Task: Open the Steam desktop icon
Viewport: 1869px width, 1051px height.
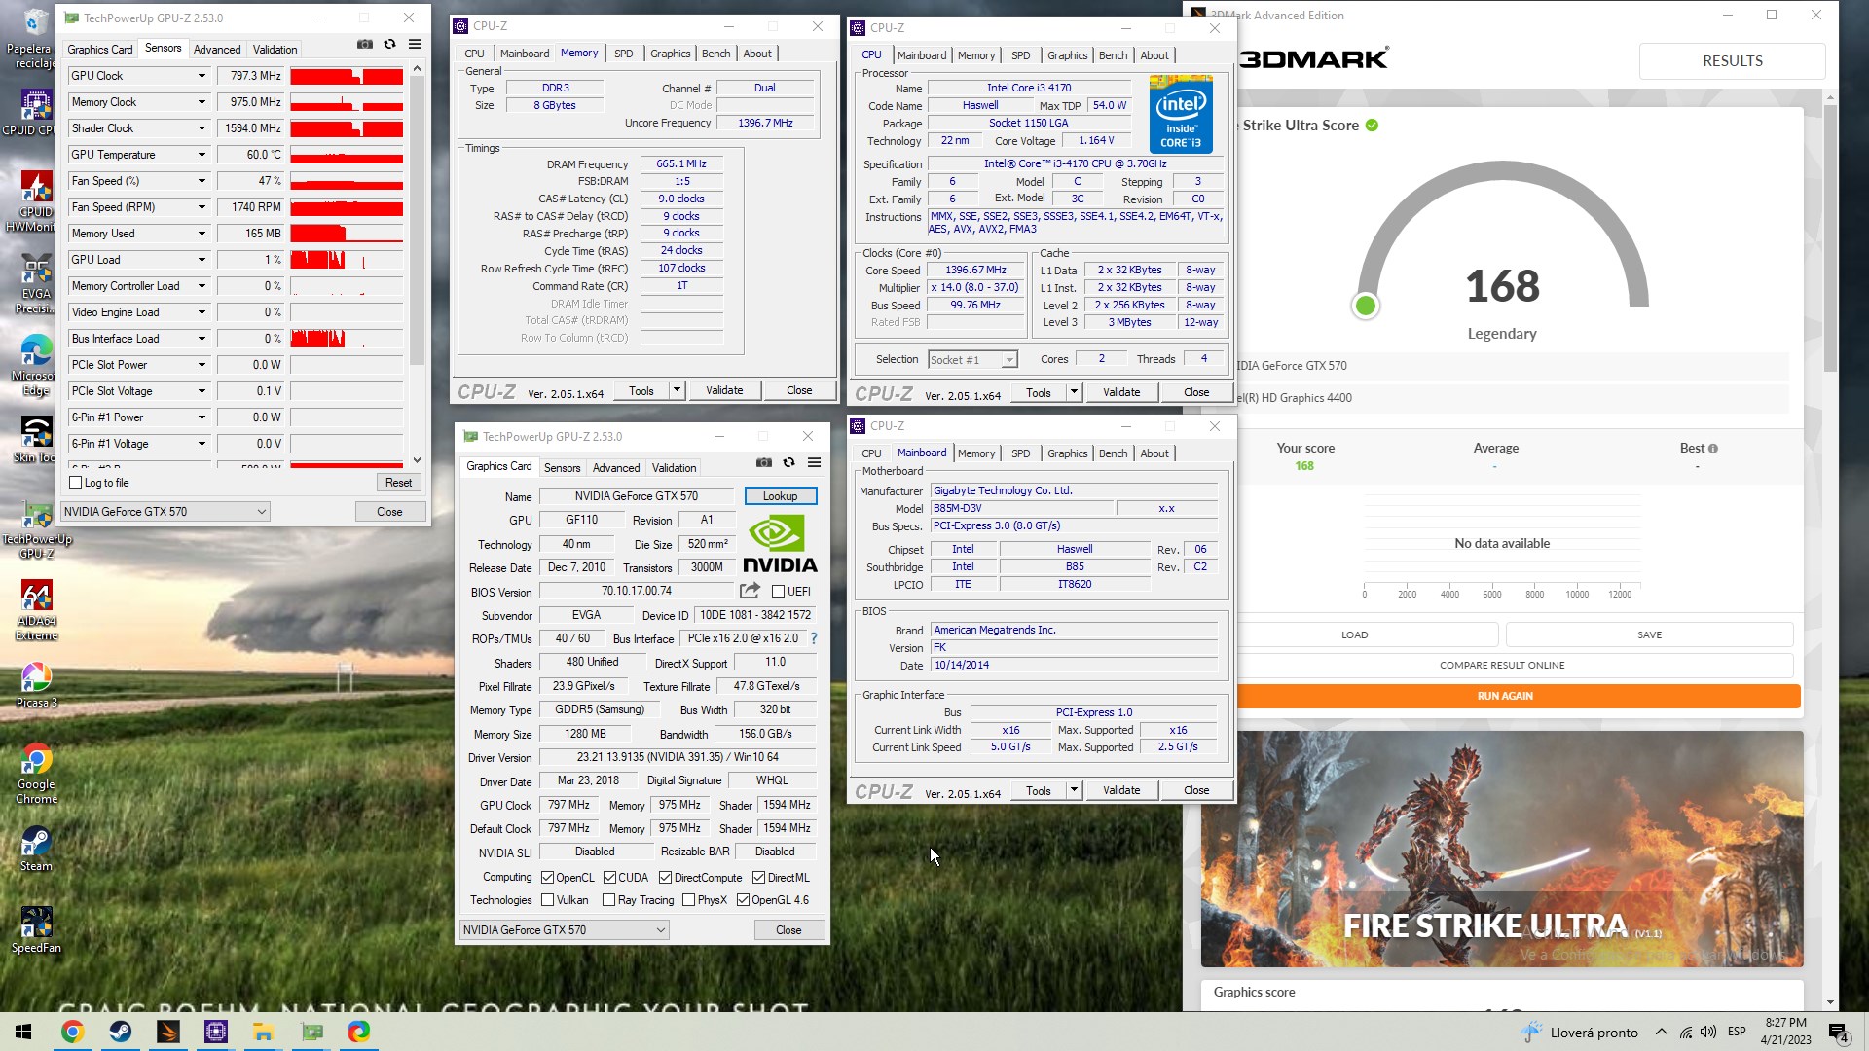Action: tap(36, 848)
